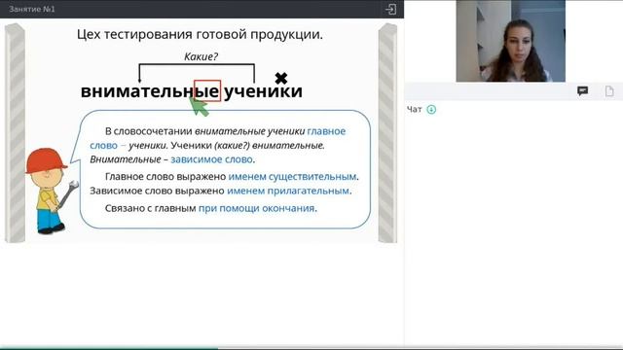Click the lesson title Занятие №1

click(x=32, y=9)
